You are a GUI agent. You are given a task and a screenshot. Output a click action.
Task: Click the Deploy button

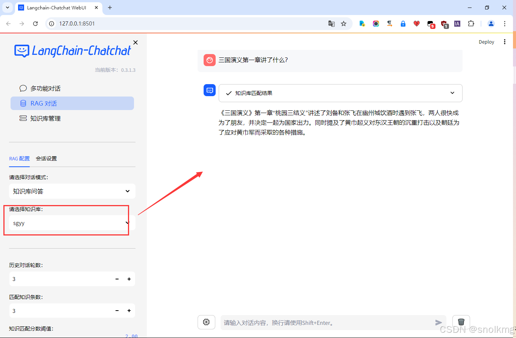486,42
